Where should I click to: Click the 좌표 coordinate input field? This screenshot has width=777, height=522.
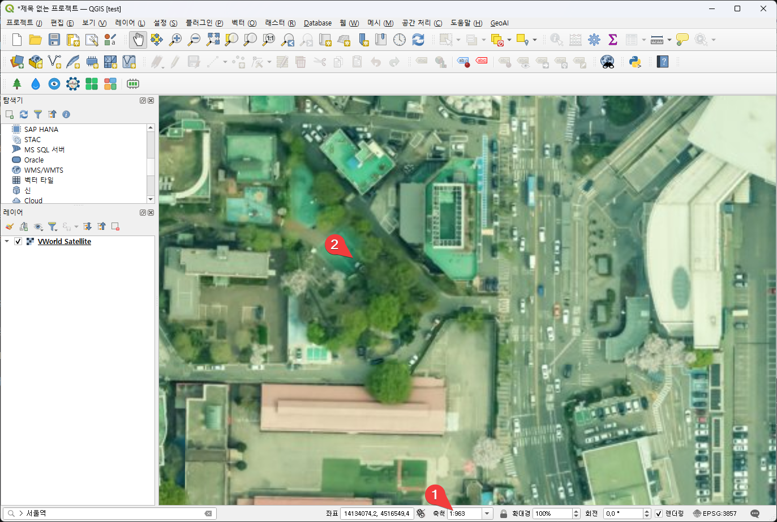(x=376, y=514)
